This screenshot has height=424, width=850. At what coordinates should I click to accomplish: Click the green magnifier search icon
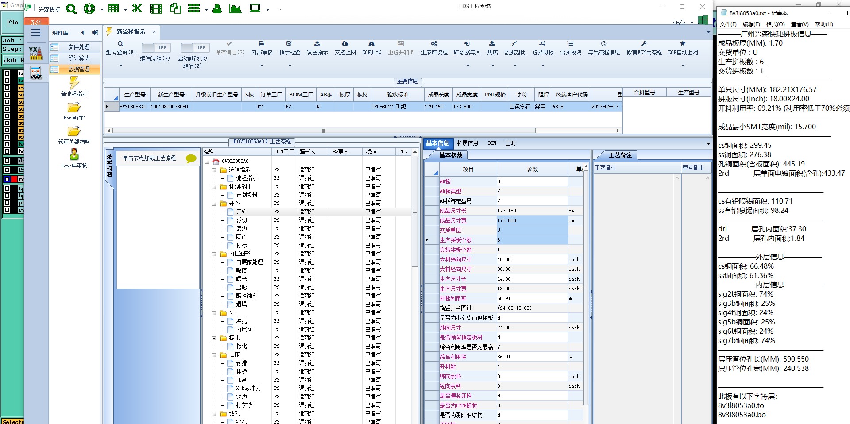tap(71, 8)
